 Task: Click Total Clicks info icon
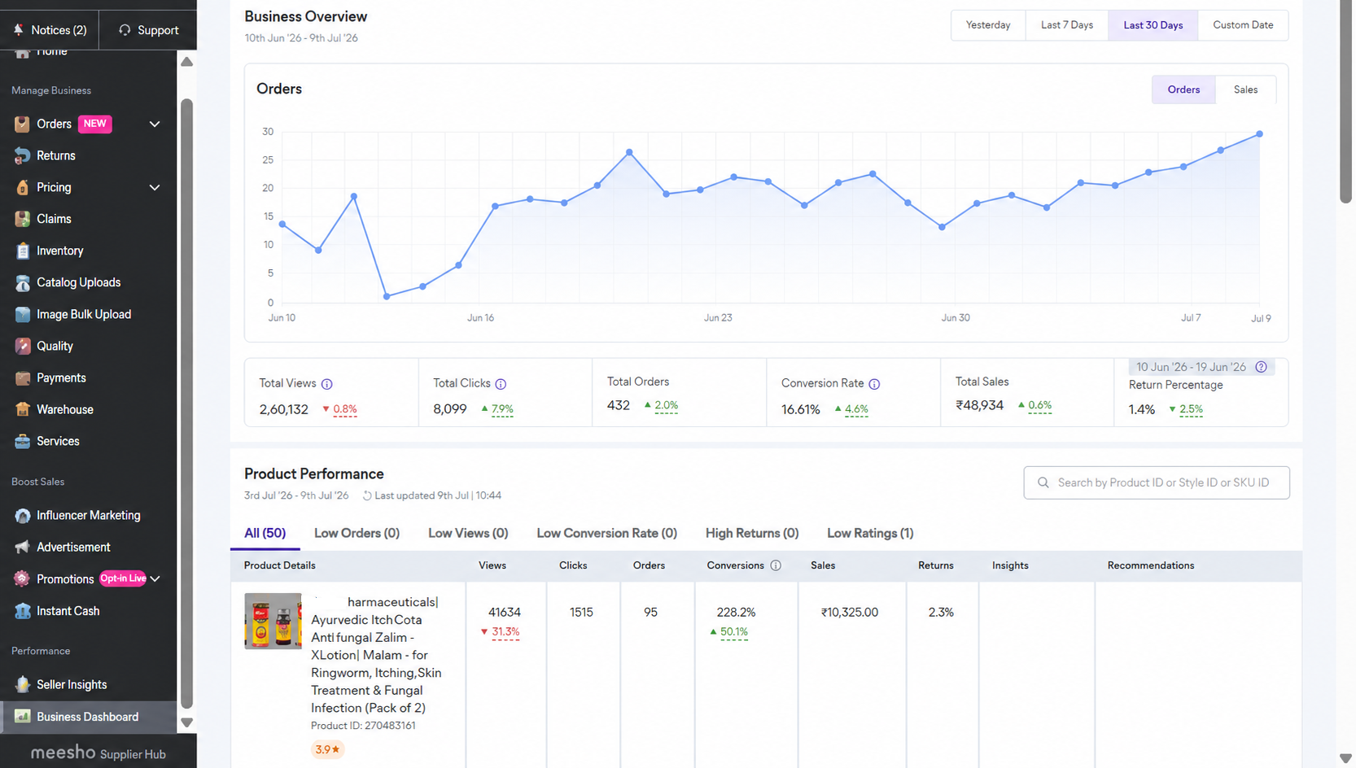501,384
